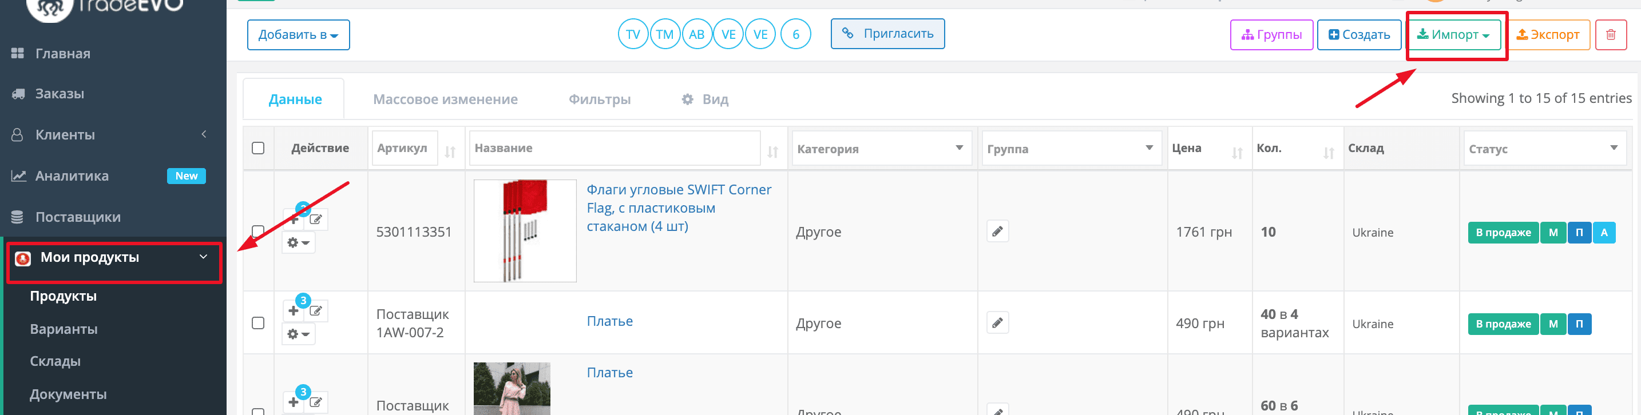The height and width of the screenshot is (415, 1641).
Task: Click the red trash delete icon button
Action: pos(1611,34)
